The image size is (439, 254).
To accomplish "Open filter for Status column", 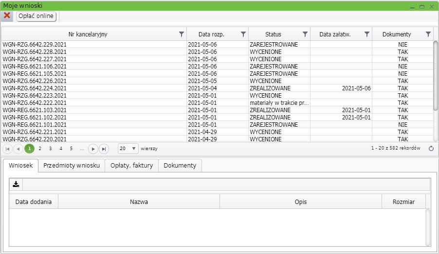I will coord(305,34).
